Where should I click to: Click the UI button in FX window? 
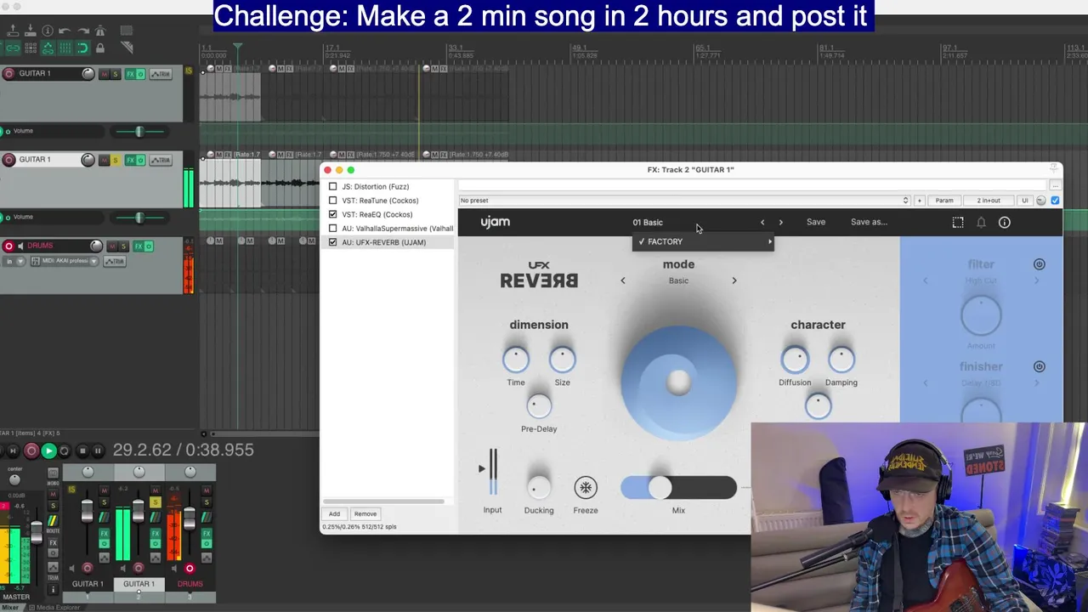point(1025,201)
